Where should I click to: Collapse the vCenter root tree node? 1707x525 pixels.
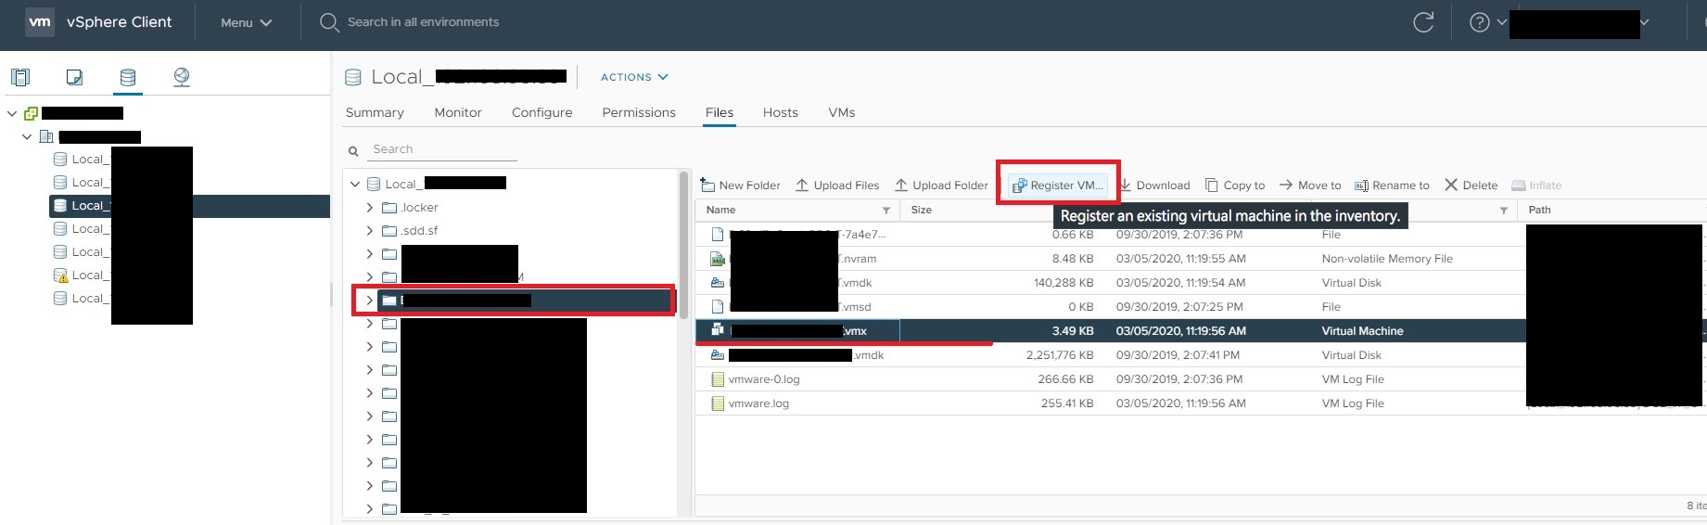click(x=12, y=113)
